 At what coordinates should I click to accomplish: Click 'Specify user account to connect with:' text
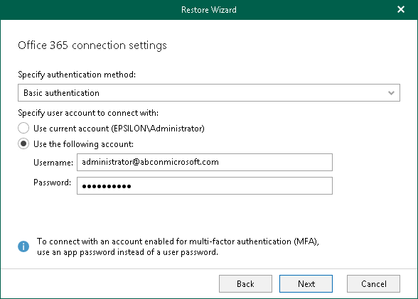(88, 113)
